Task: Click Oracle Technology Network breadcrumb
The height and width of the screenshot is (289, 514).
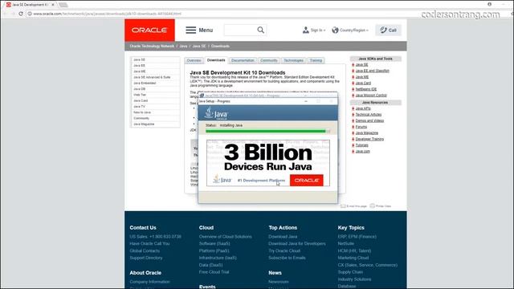Action: (x=152, y=47)
